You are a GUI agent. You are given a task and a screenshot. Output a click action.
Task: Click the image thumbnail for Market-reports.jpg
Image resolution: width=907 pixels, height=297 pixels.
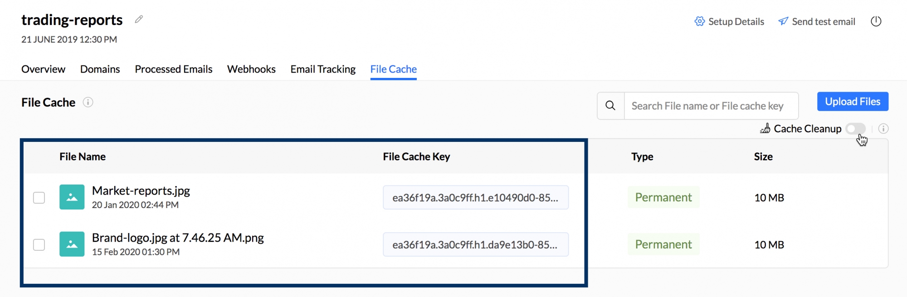(72, 197)
